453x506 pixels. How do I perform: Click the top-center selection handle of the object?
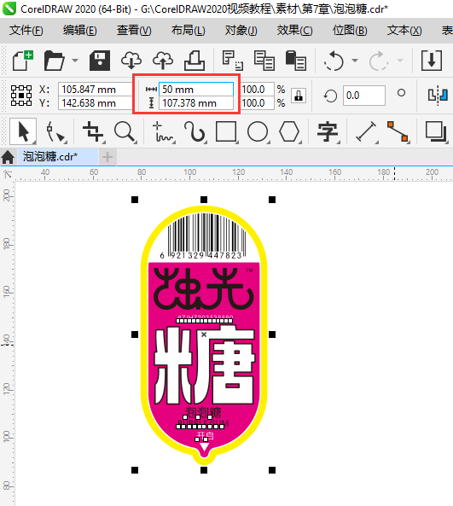[x=204, y=200]
